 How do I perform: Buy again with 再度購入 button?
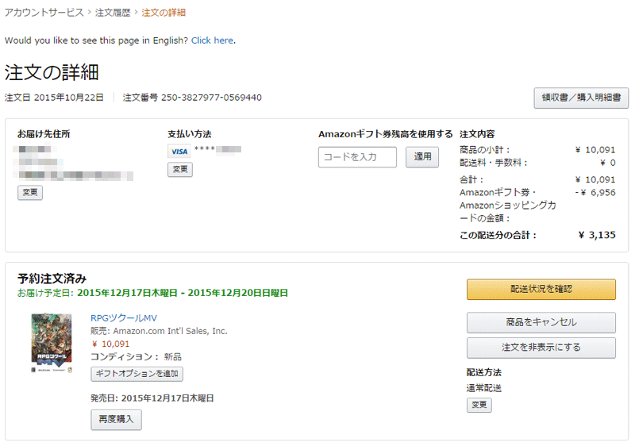[116, 419]
